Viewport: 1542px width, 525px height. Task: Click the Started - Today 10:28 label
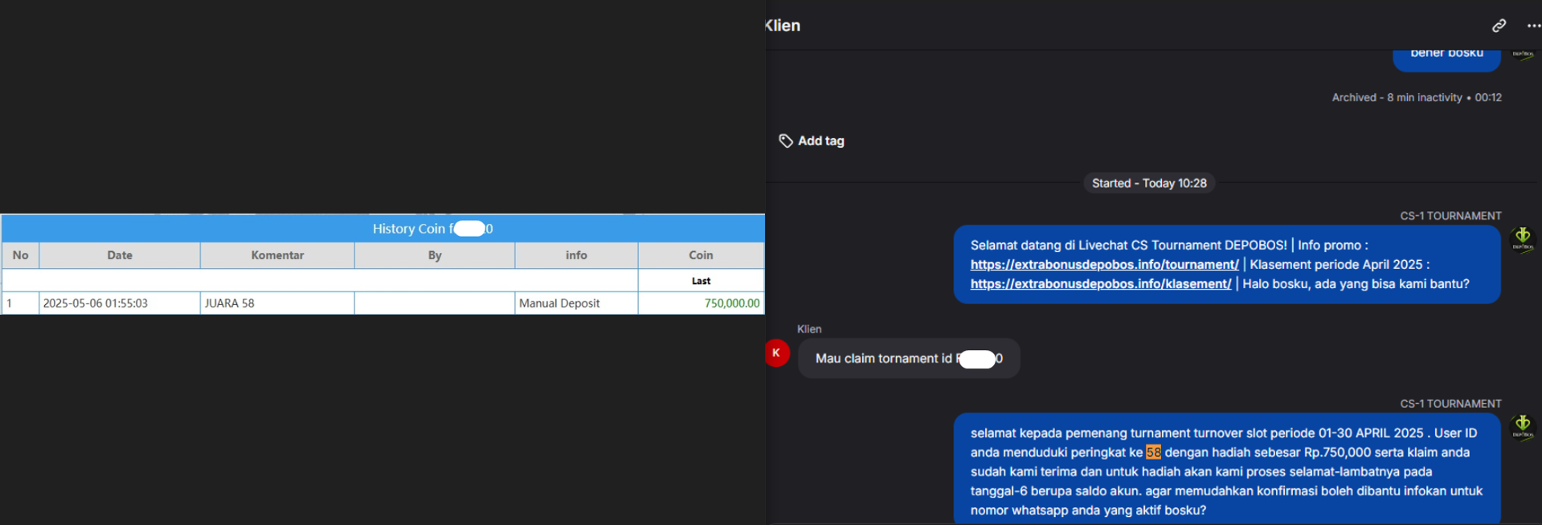pos(1149,183)
